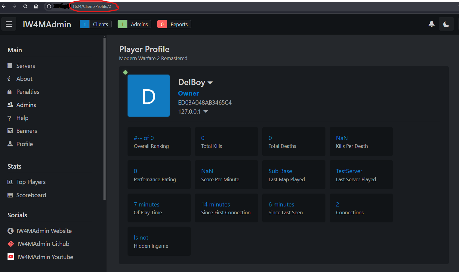Go back using browser back arrow

click(x=4, y=6)
